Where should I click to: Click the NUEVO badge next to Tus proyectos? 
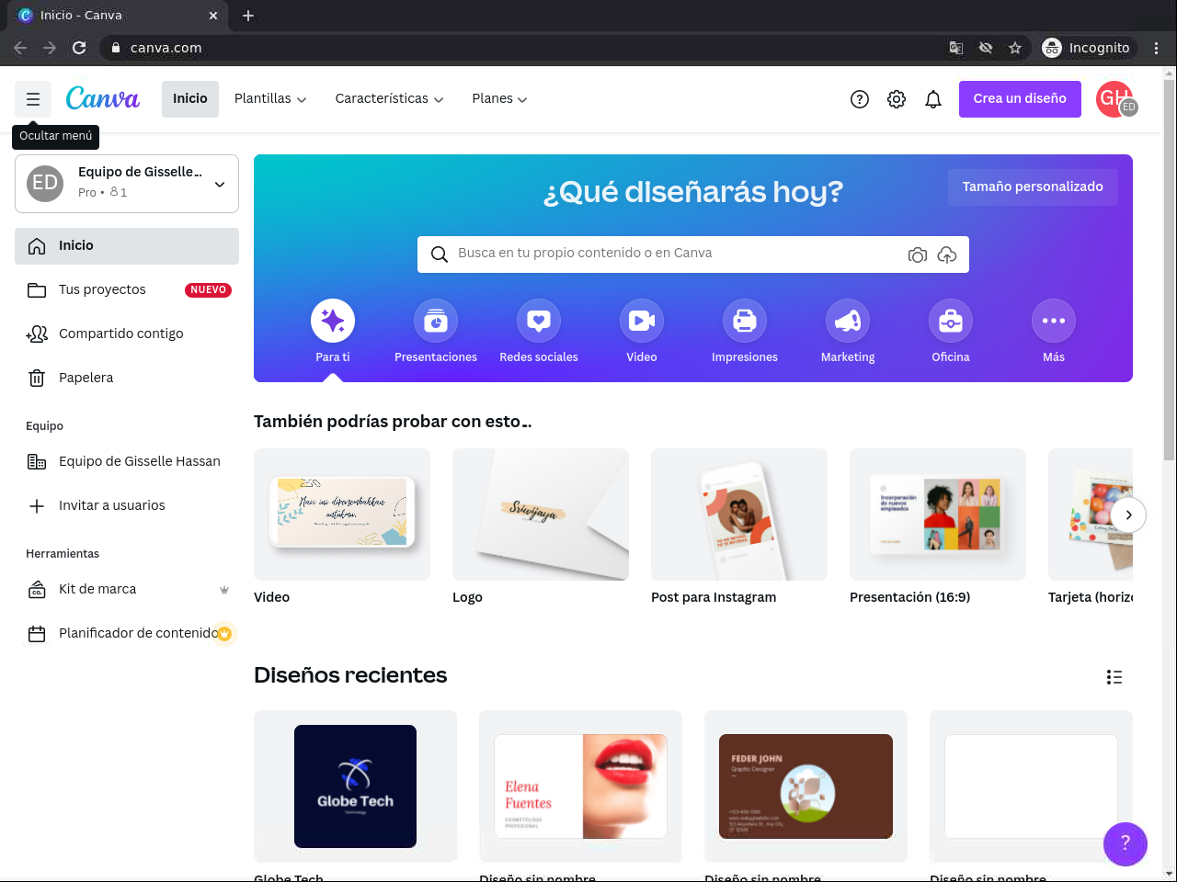[x=209, y=290]
